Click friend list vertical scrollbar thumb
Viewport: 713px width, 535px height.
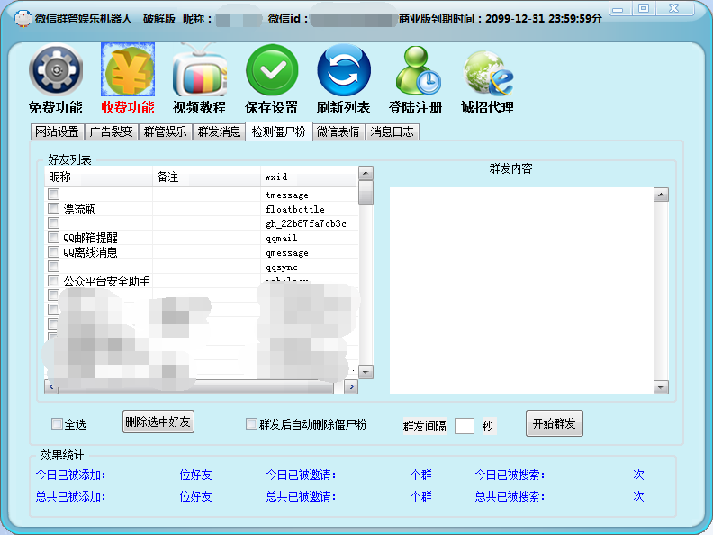pyautogui.click(x=366, y=193)
